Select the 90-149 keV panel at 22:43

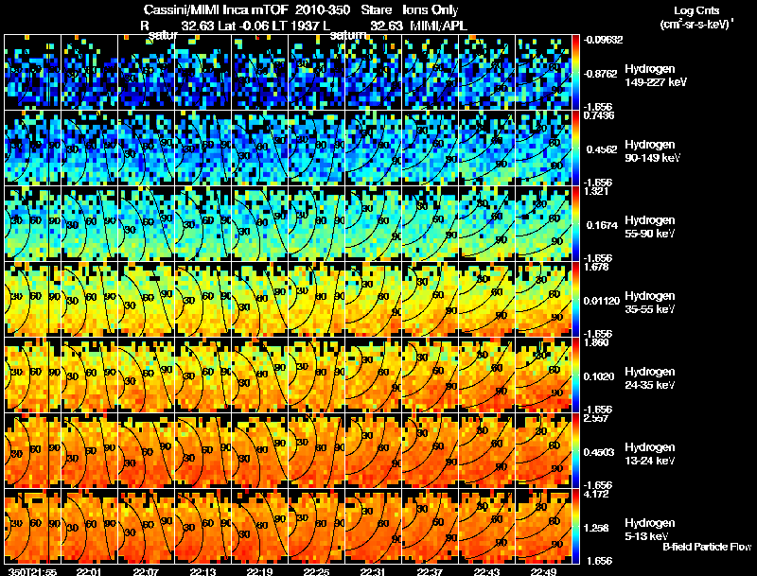pos(486,148)
